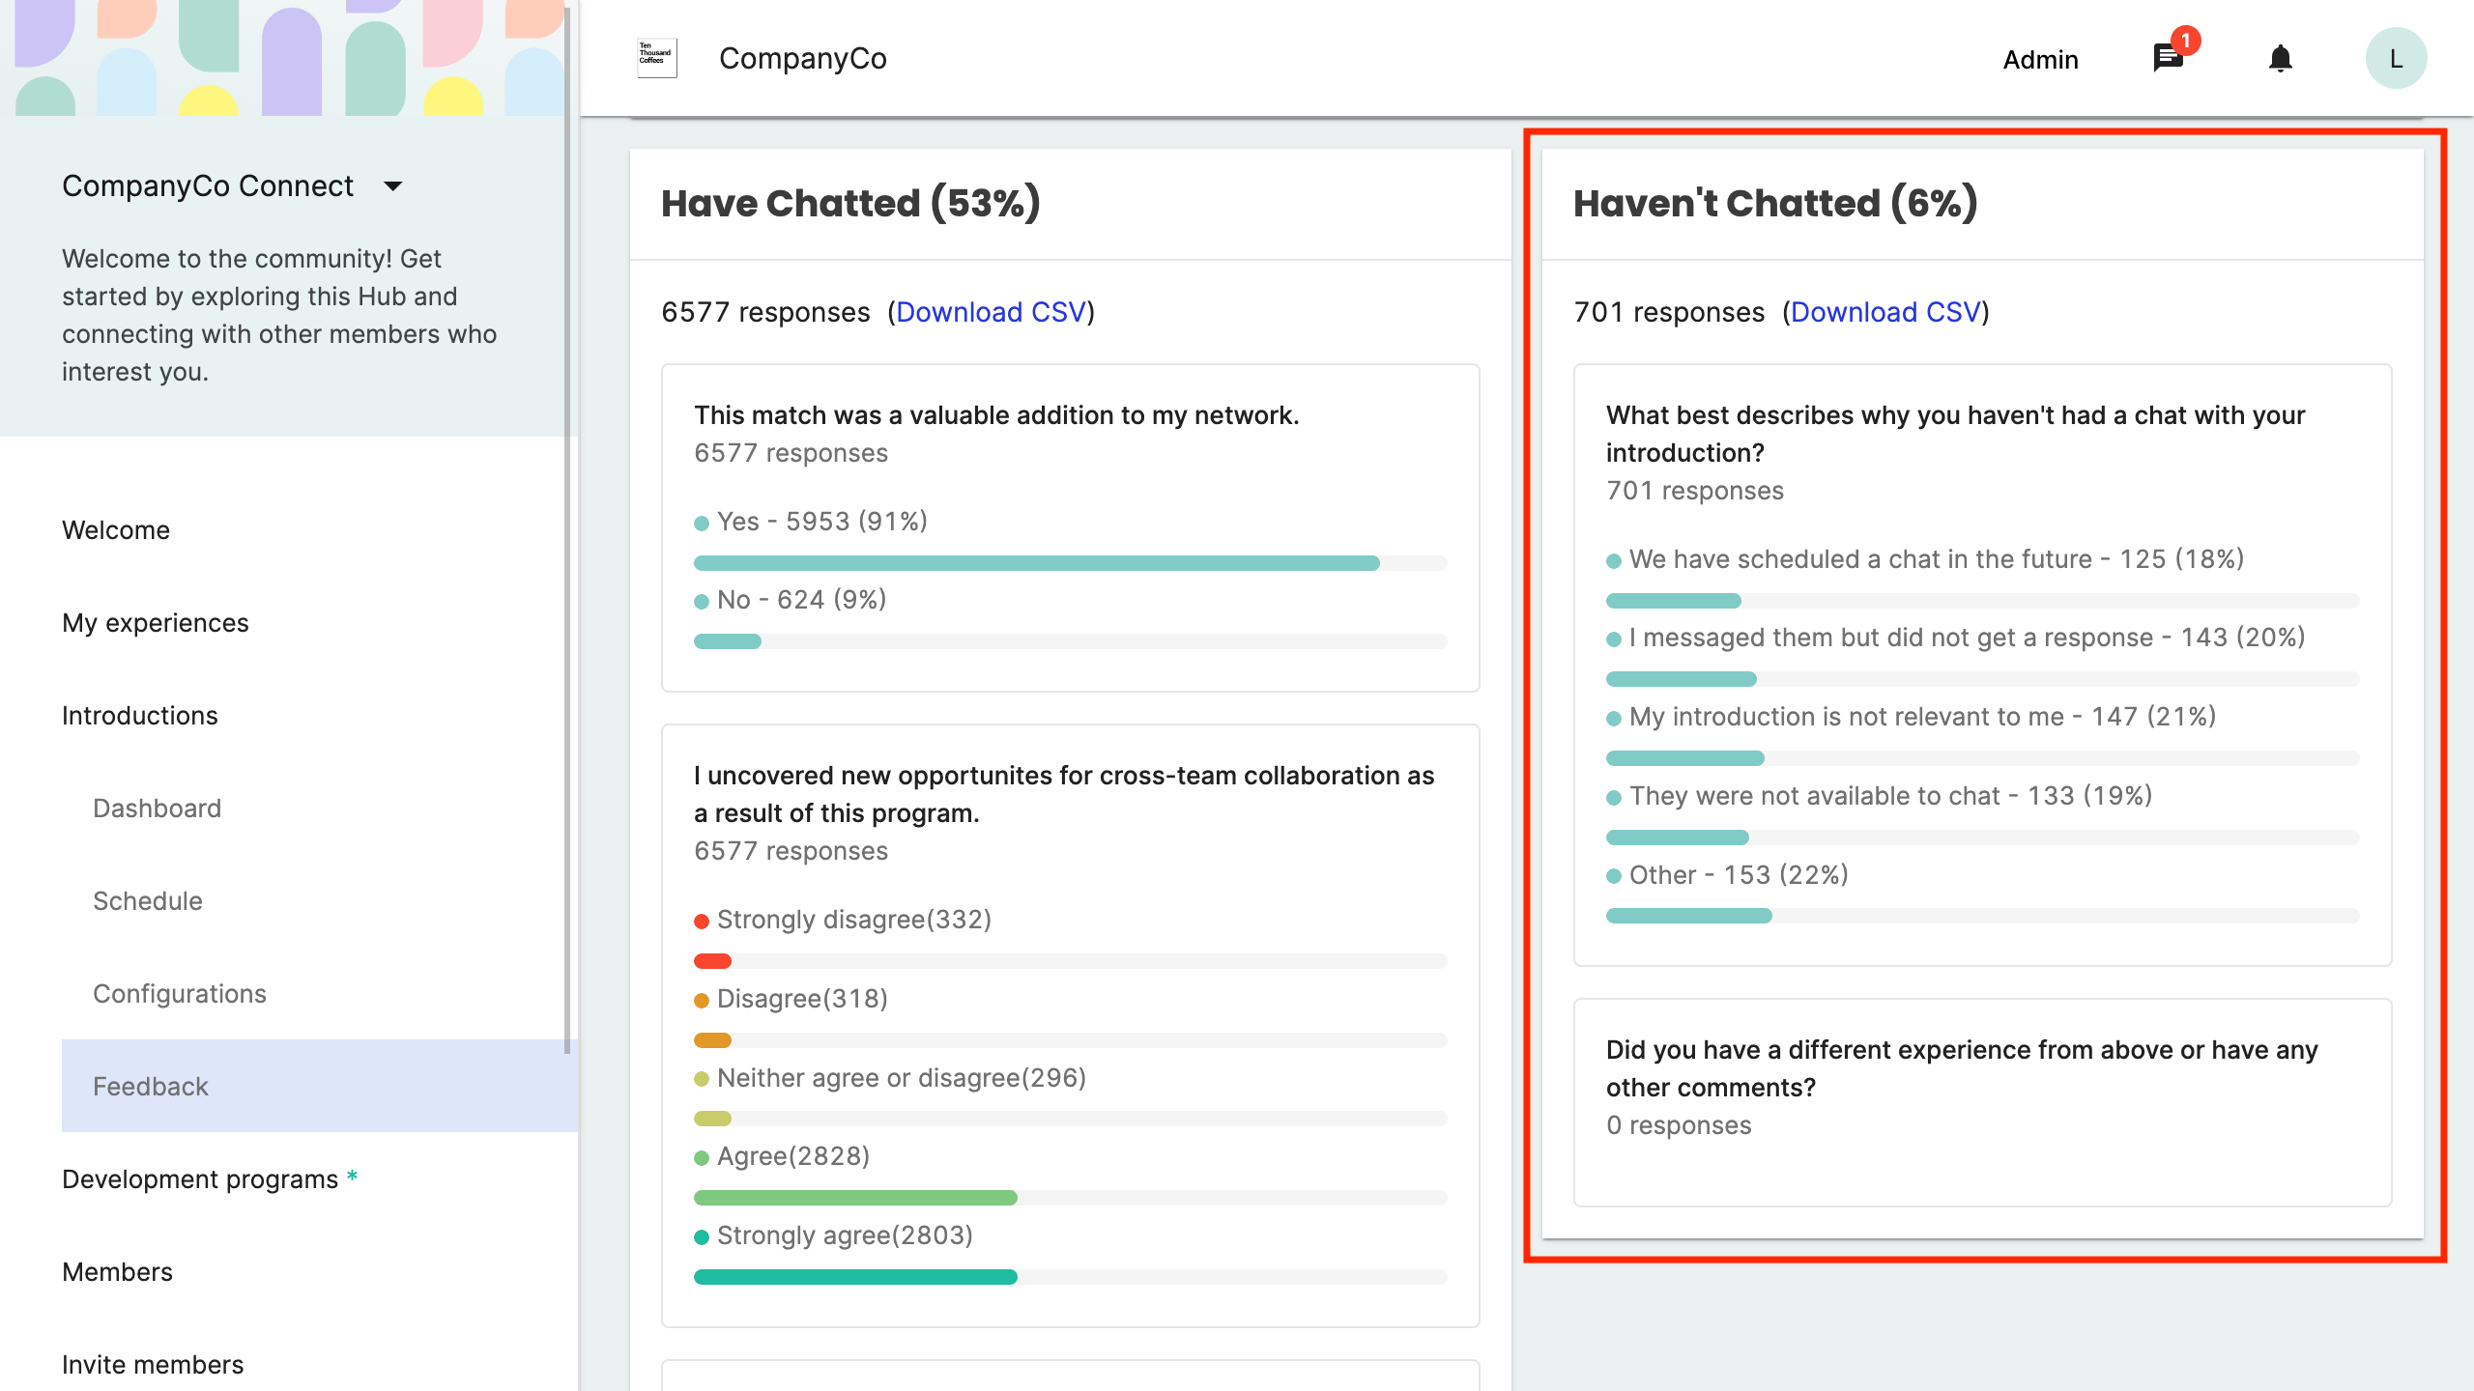Click the Ten Thousand Coffees logo

657,58
